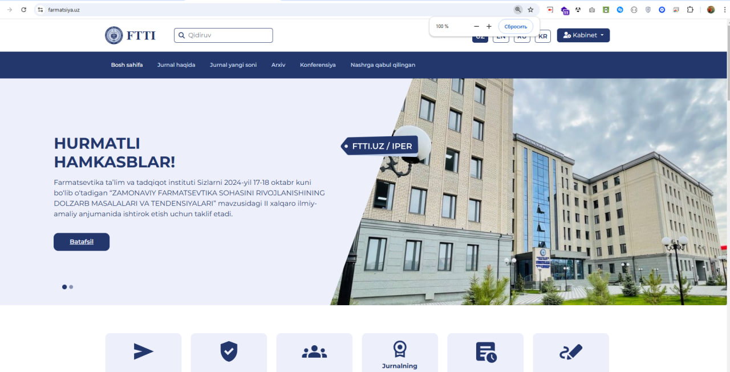Switch site language to KR
The height and width of the screenshot is (372, 730).
coord(542,37)
